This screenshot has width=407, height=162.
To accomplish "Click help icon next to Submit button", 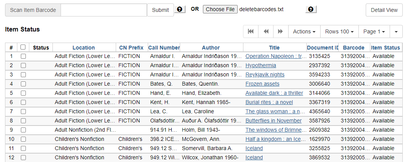I will [180, 10].
